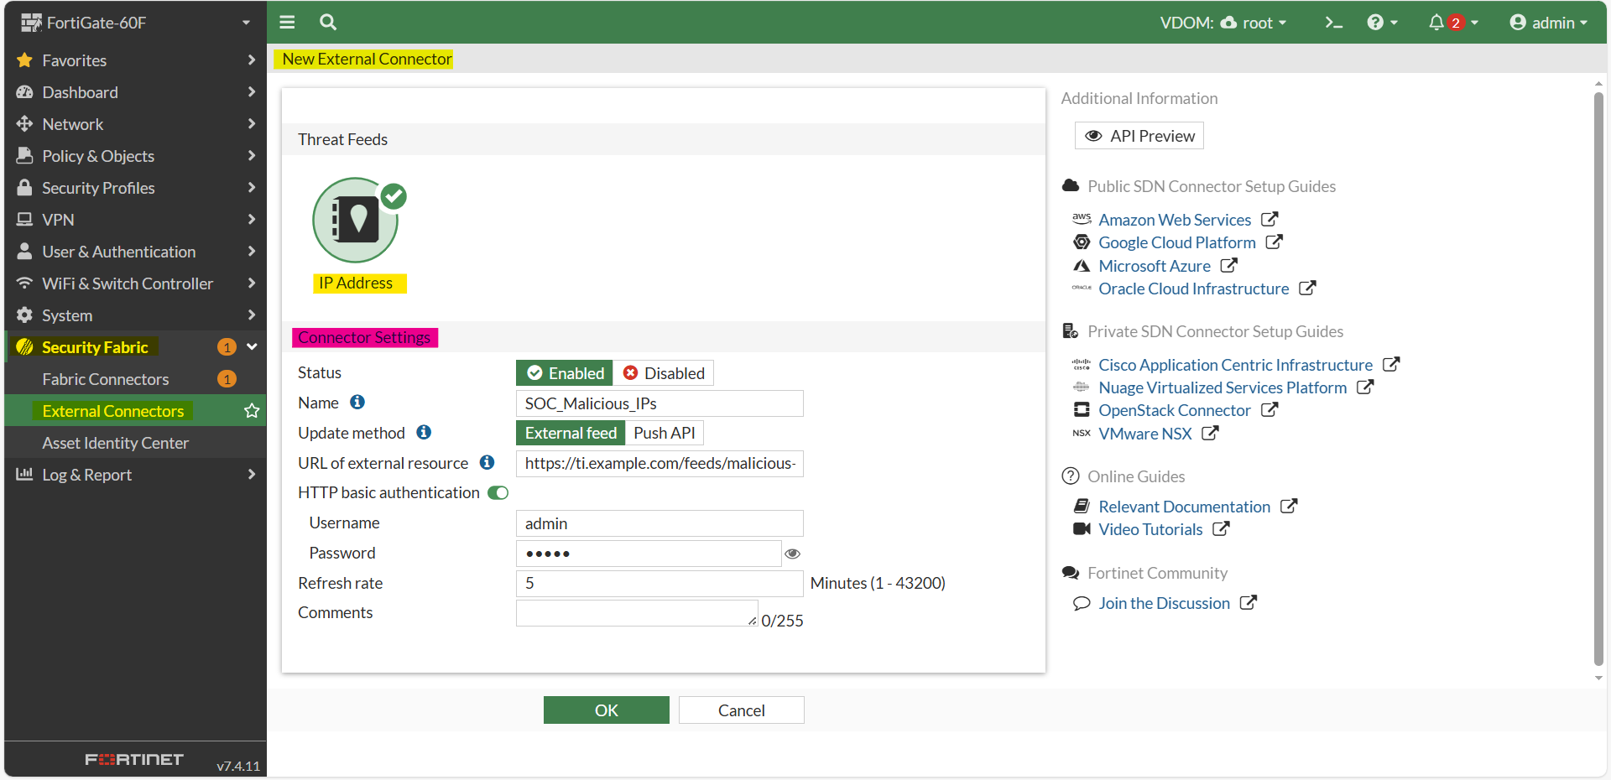Choose Push API update method
The width and height of the screenshot is (1611, 780).
665,433
